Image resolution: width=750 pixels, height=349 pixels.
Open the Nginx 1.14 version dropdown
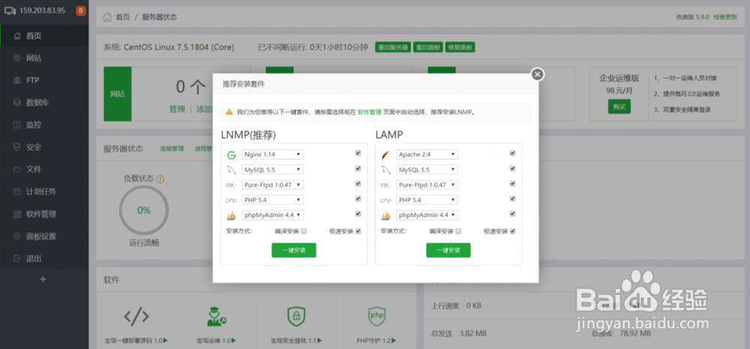273,155
